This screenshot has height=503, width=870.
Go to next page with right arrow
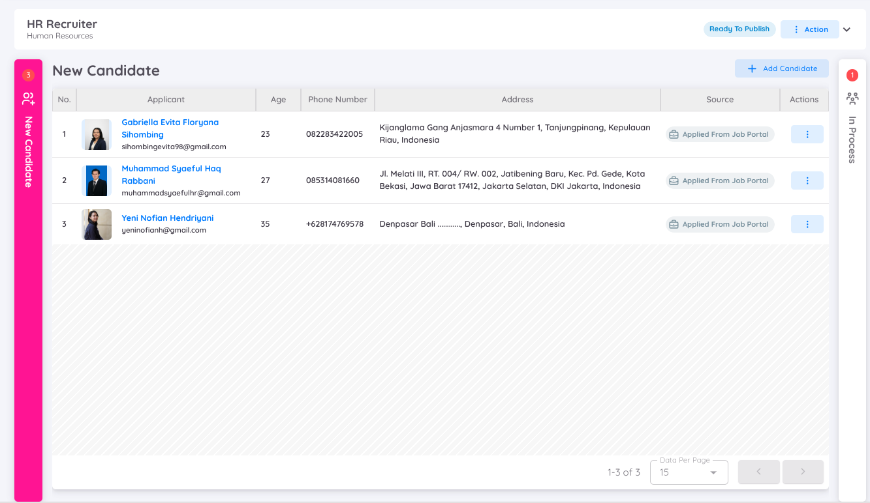point(802,472)
